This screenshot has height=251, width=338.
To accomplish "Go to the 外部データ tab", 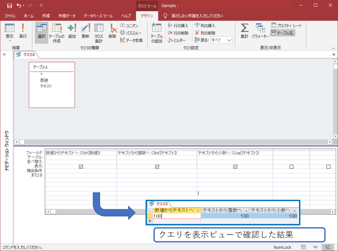I will pos(67,16).
